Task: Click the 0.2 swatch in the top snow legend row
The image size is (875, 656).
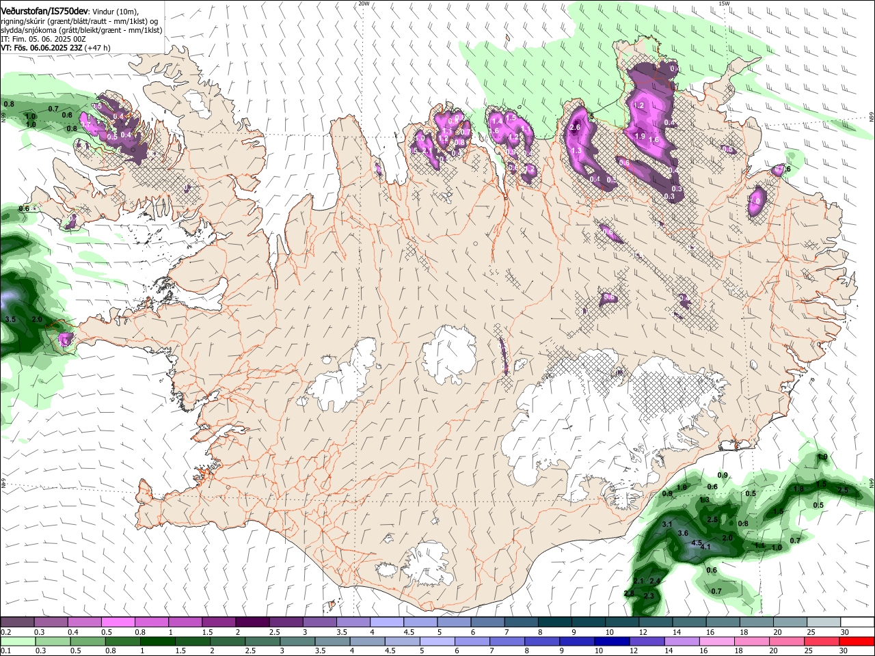Action: click(17, 622)
